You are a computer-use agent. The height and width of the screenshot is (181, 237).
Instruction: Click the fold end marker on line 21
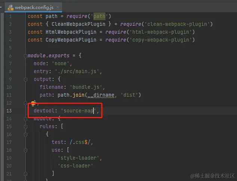[x=25, y=174]
